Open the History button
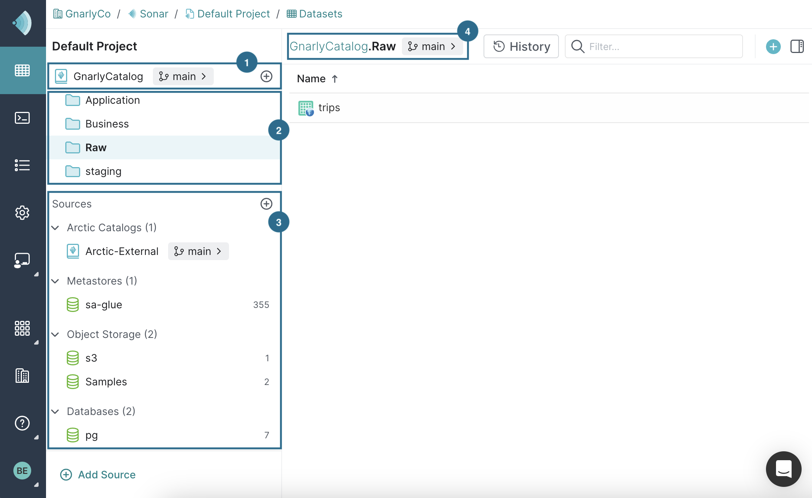 521,46
